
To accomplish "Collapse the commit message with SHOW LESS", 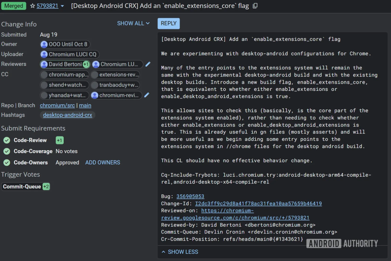I will [180, 252].
